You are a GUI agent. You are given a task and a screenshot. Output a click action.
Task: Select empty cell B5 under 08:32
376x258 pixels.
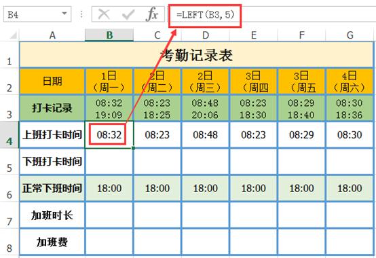[x=109, y=162]
